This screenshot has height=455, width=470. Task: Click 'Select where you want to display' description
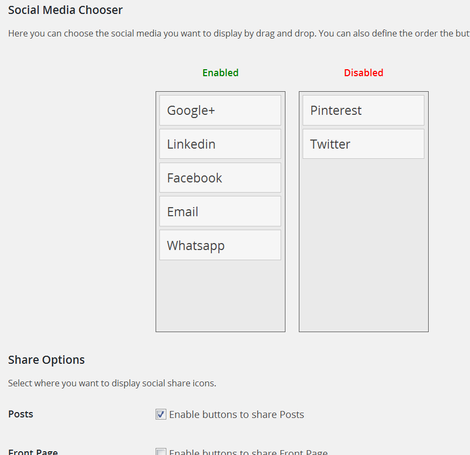112,383
